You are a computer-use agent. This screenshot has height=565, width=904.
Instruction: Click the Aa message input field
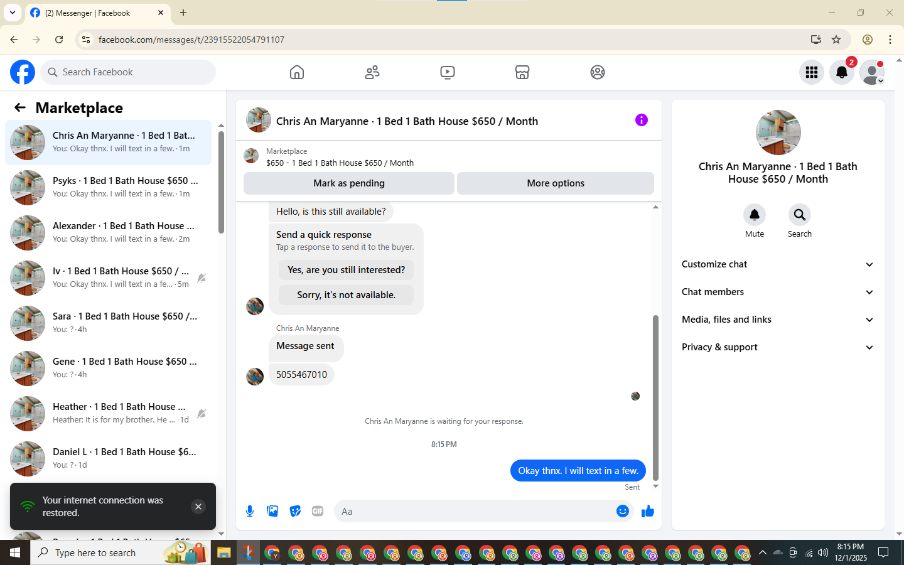click(475, 511)
